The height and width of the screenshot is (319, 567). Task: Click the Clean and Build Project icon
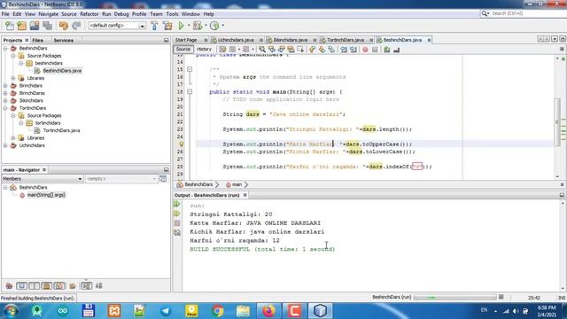[x=167, y=26]
